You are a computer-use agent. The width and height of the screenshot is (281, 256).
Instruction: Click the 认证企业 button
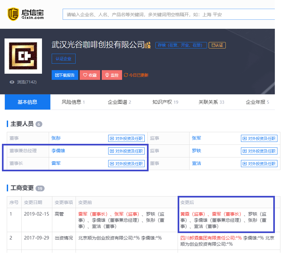[63, 59]
